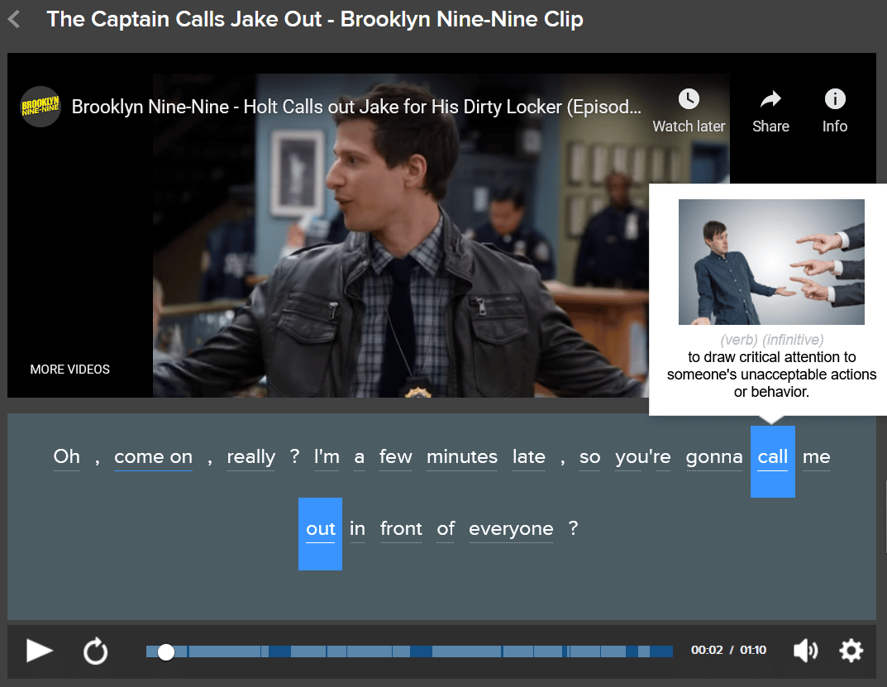This screenshot has width=887, height=687.
Task: Click the definition popup image of pointing fingers
Action: point(771,262)
